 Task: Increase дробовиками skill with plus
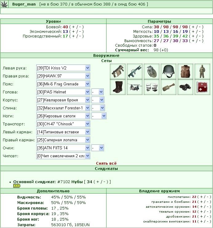[x=202, y=217]
